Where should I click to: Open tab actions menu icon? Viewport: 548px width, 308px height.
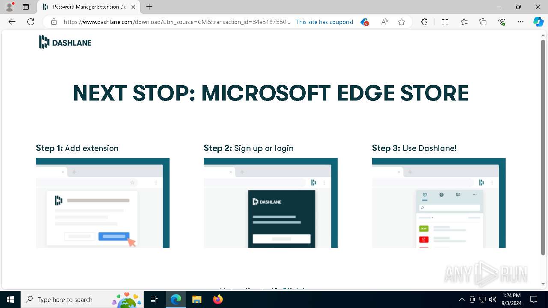(26, 7)
